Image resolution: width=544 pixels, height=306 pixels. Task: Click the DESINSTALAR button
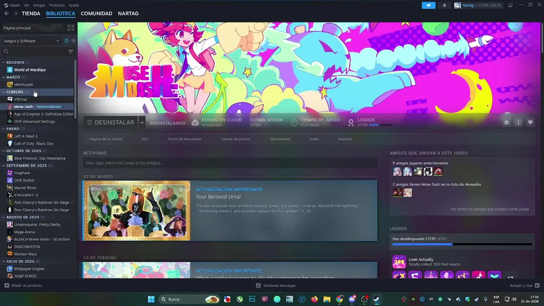coord(110,122)
